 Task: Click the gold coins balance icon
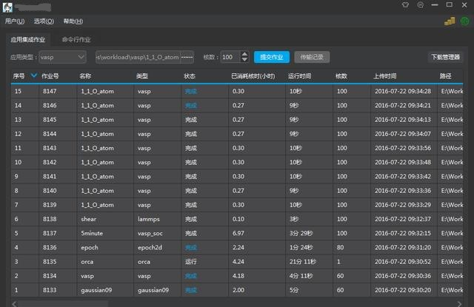click(x=449, y=21)
